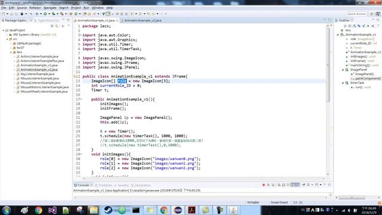Image resolution: width=382 pixels, height=215 pixels.
Task: Collapse the constructor fold at line 17
Action: point(81,99)
